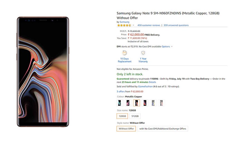Select the second colour swatch thumbnail
Viewport: 230px width, 153px height.
128,103
